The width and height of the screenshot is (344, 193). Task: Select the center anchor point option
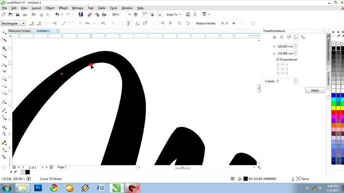[x=282, y=69]
